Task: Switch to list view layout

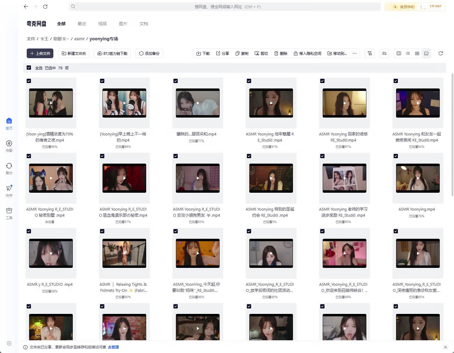Action: [408, 53]
